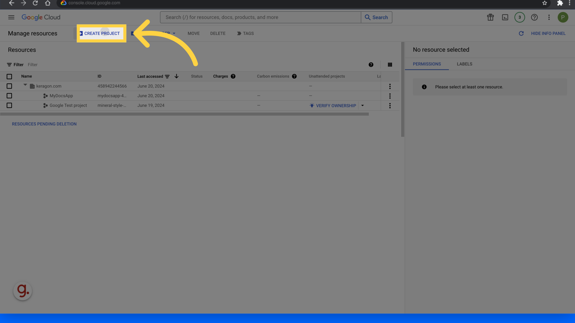Screen dimensions: 575x323
Task: Open the Tags toolbar item
Action: click(x=245, y=33)
